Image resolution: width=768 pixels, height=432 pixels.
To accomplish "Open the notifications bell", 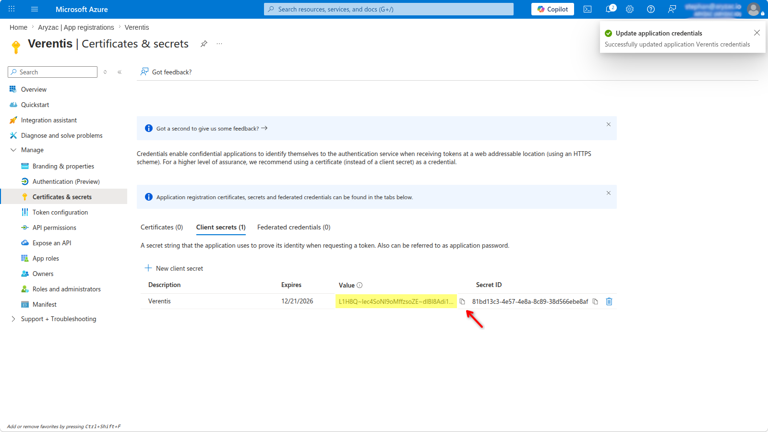I will click(609, 9).
